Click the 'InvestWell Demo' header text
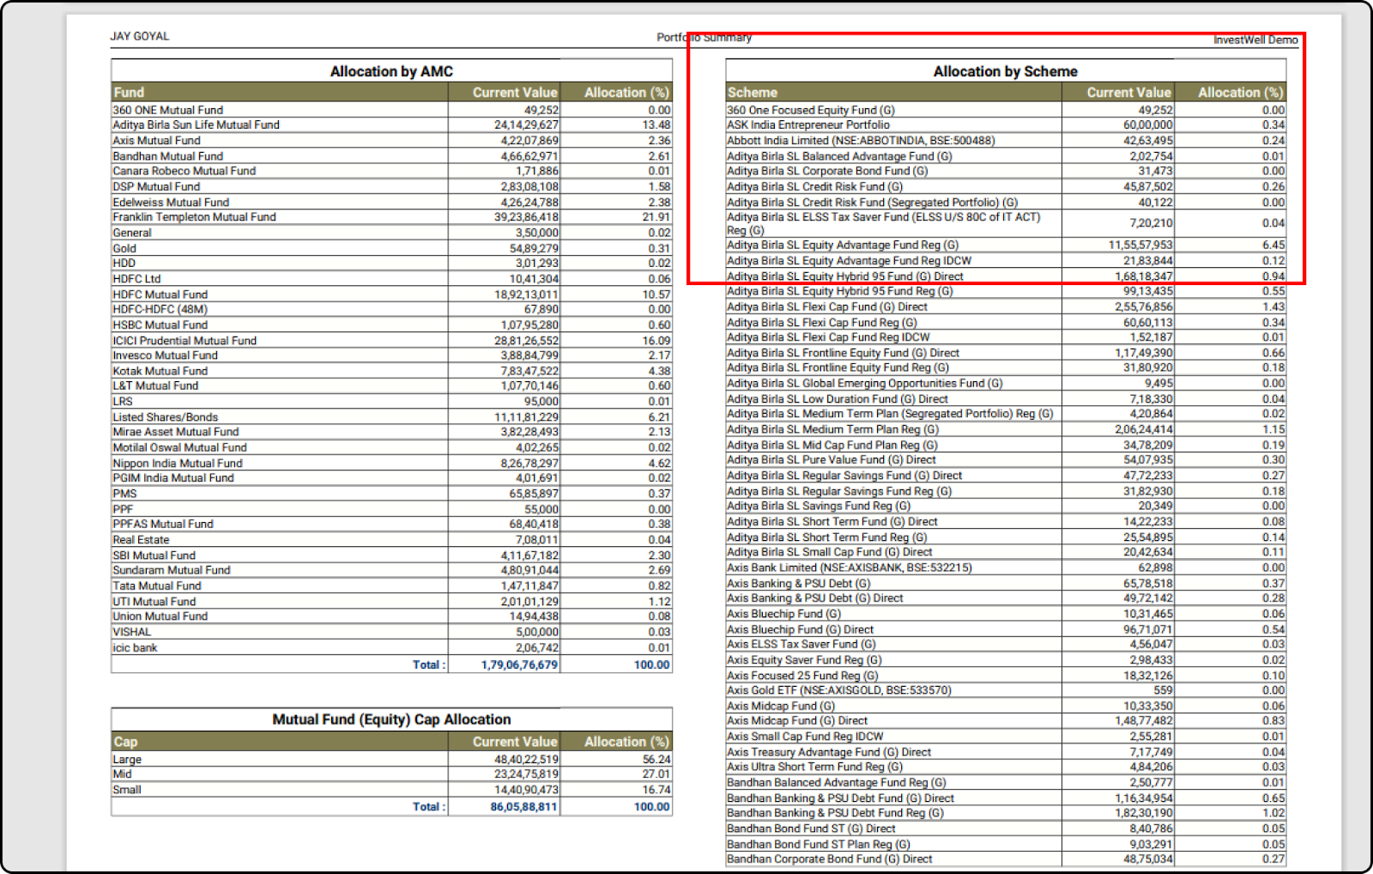 coord(1255,39)
